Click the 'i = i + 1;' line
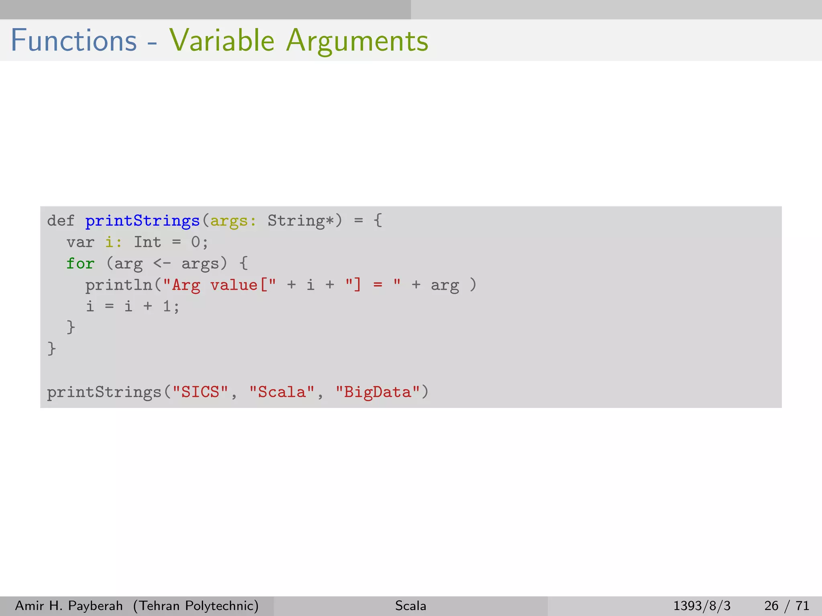 pyautogui.click(x=132, y=306)
